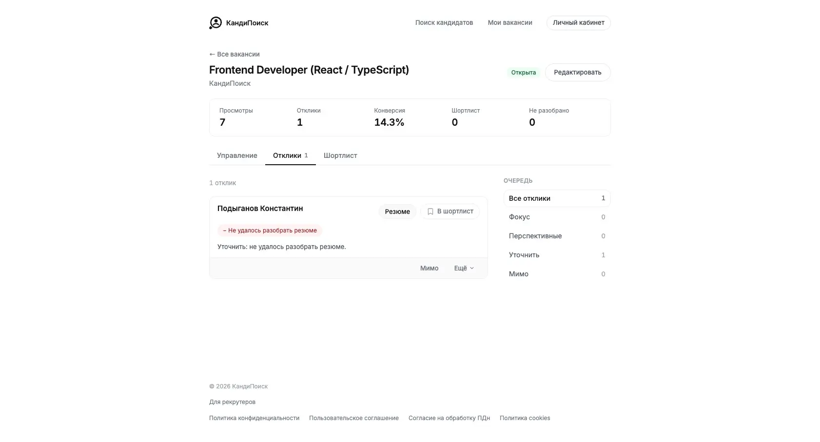Open candidate Подыганов Константин
Image resolution: width=820 pixels, height=442 pixels.
click(260, 208)
